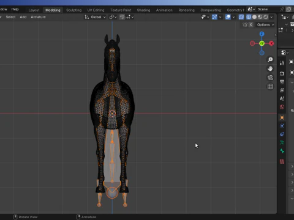This screenshot has height=220, width=294.
Task: Open the Render properties tab
Action: click(x=282, y=73)
